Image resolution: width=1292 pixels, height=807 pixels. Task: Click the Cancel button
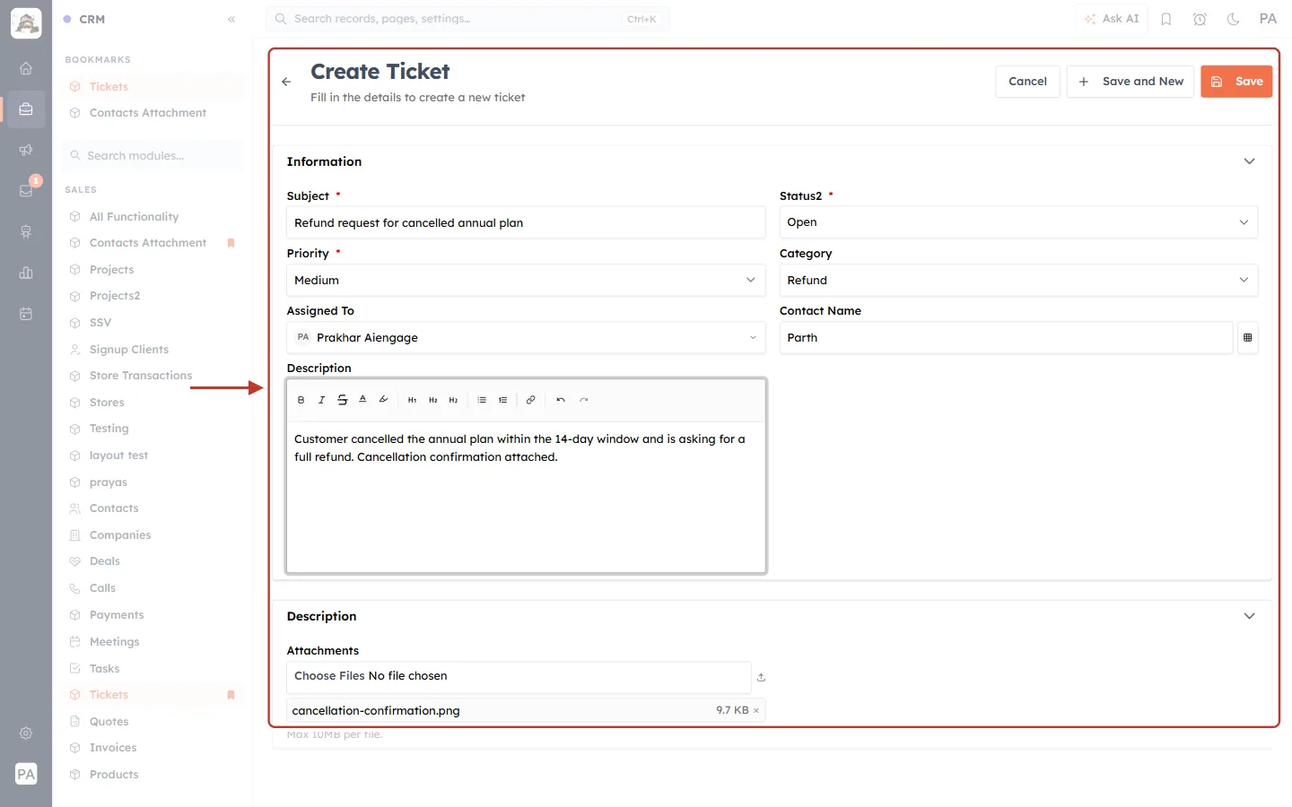pos(1027,82)
